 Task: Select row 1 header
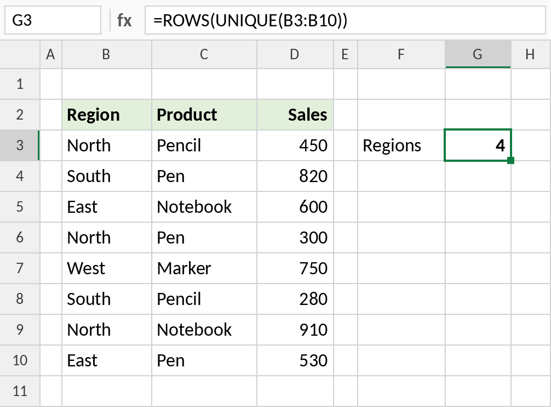[x=20, y=84]
